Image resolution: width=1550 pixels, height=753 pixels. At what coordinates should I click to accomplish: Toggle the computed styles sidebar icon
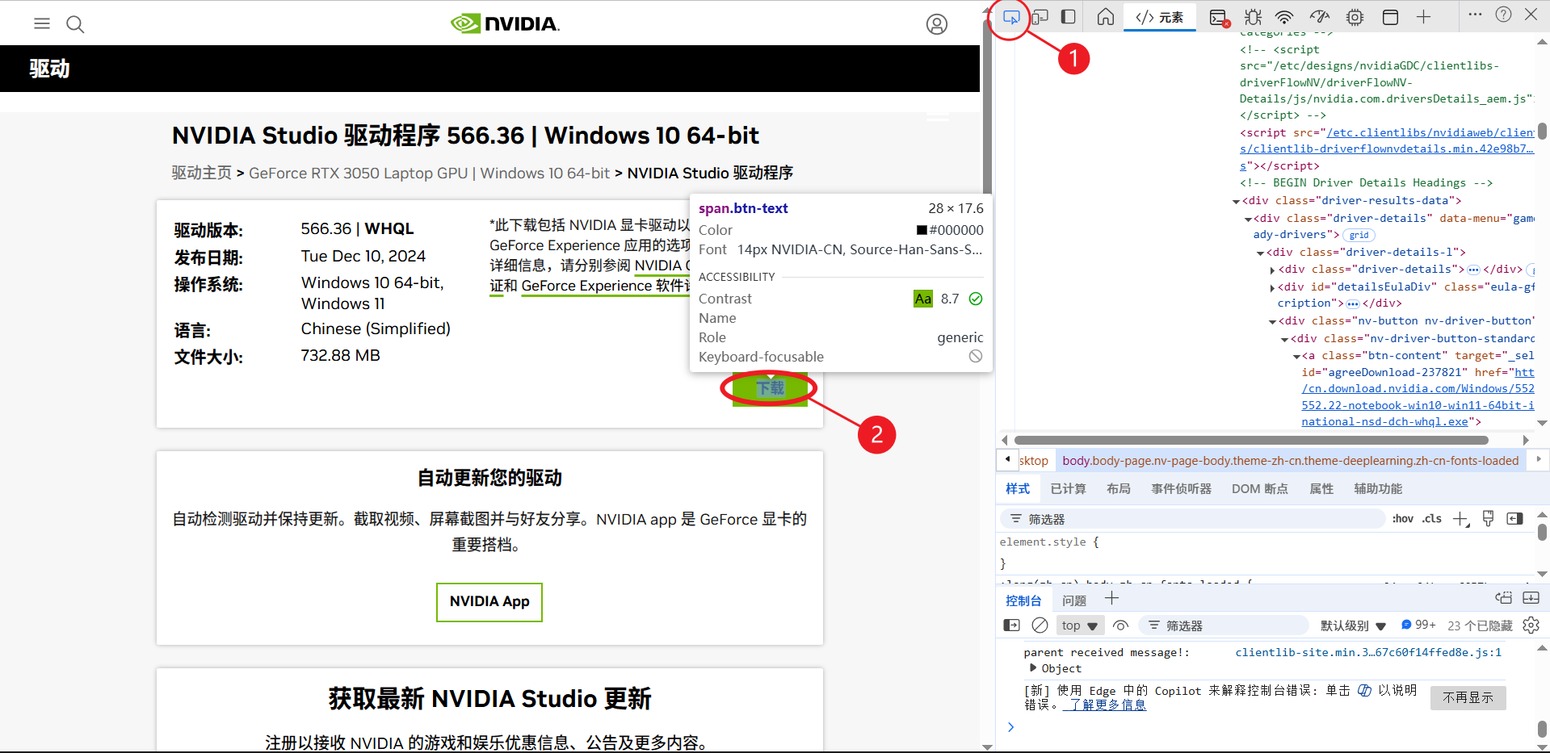tap(1514, 519)
